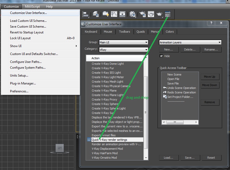The image size is (230, 170).
Task: Switch to the Colors tab
Action: pyautogui.click(x=170, y=32)
